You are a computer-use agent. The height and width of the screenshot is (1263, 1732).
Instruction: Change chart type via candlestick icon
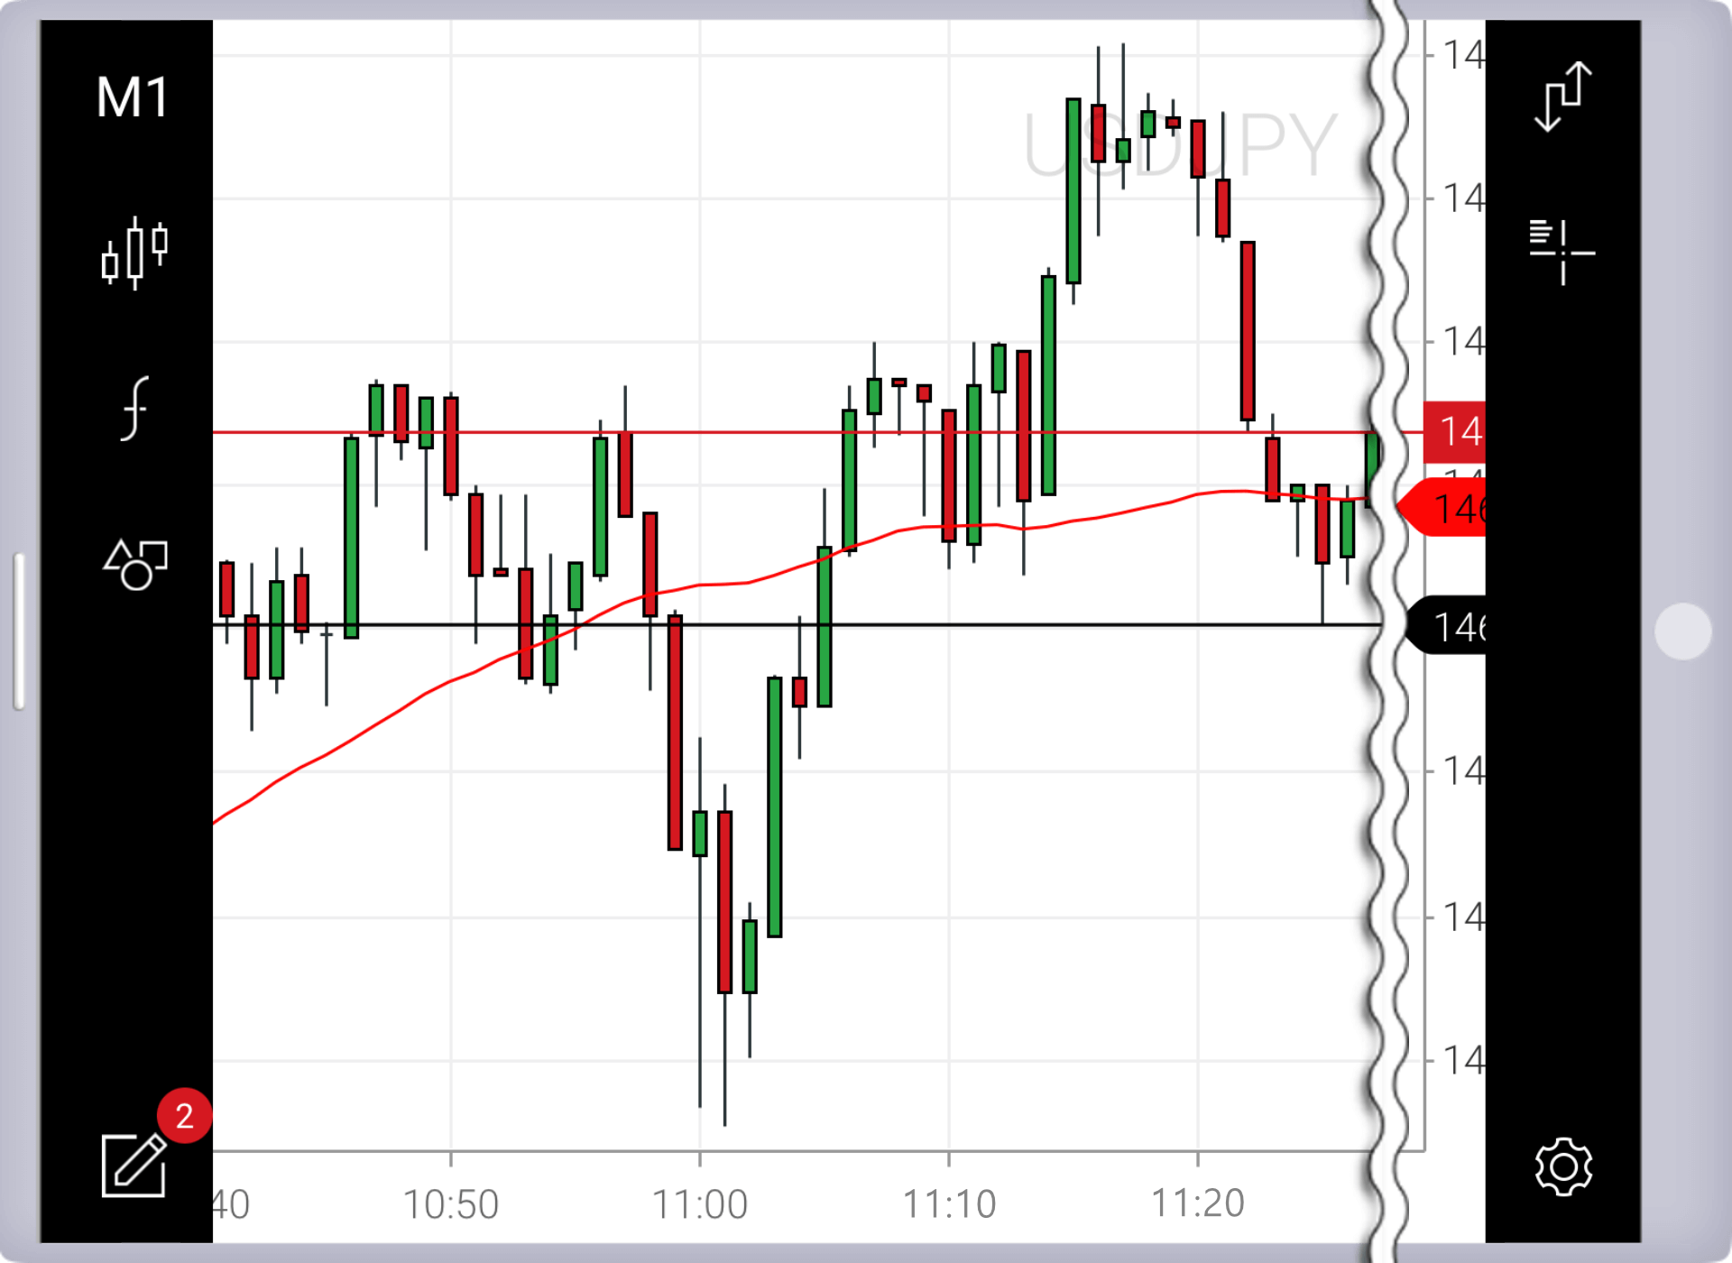coord(134,254)
